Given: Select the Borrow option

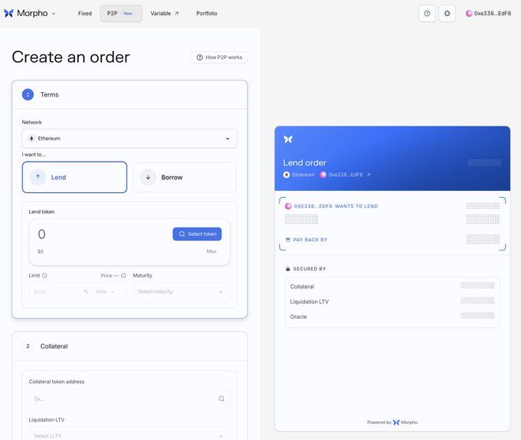Looking at the screenshot, I should tap(185, 177).
